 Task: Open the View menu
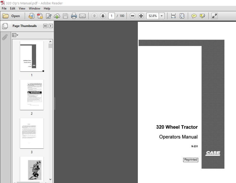click(x=22, y=8)
